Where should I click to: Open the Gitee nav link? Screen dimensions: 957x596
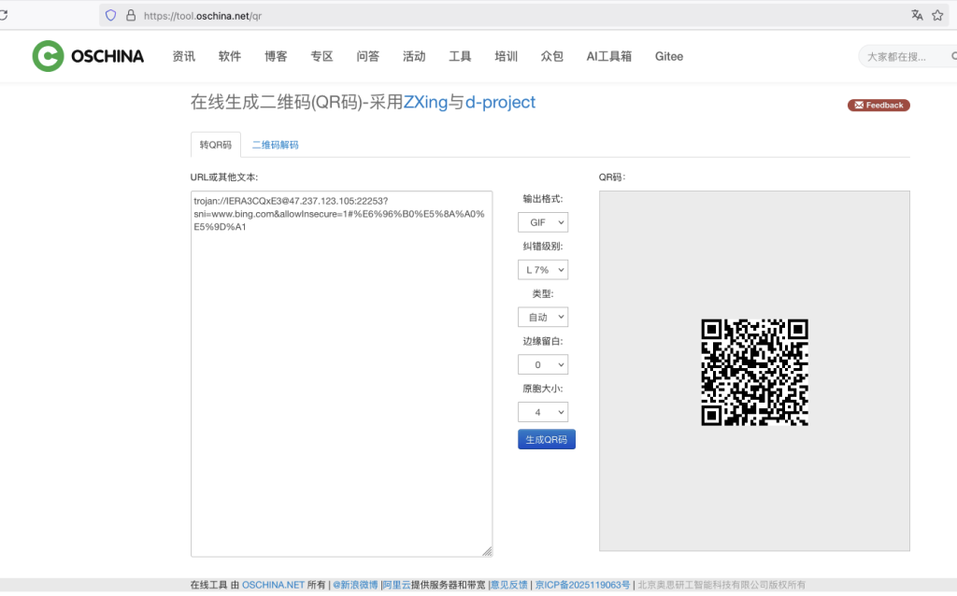click(x=669, y=56)
